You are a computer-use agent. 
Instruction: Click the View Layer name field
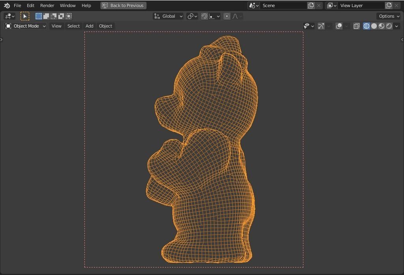tap(361, 6)
